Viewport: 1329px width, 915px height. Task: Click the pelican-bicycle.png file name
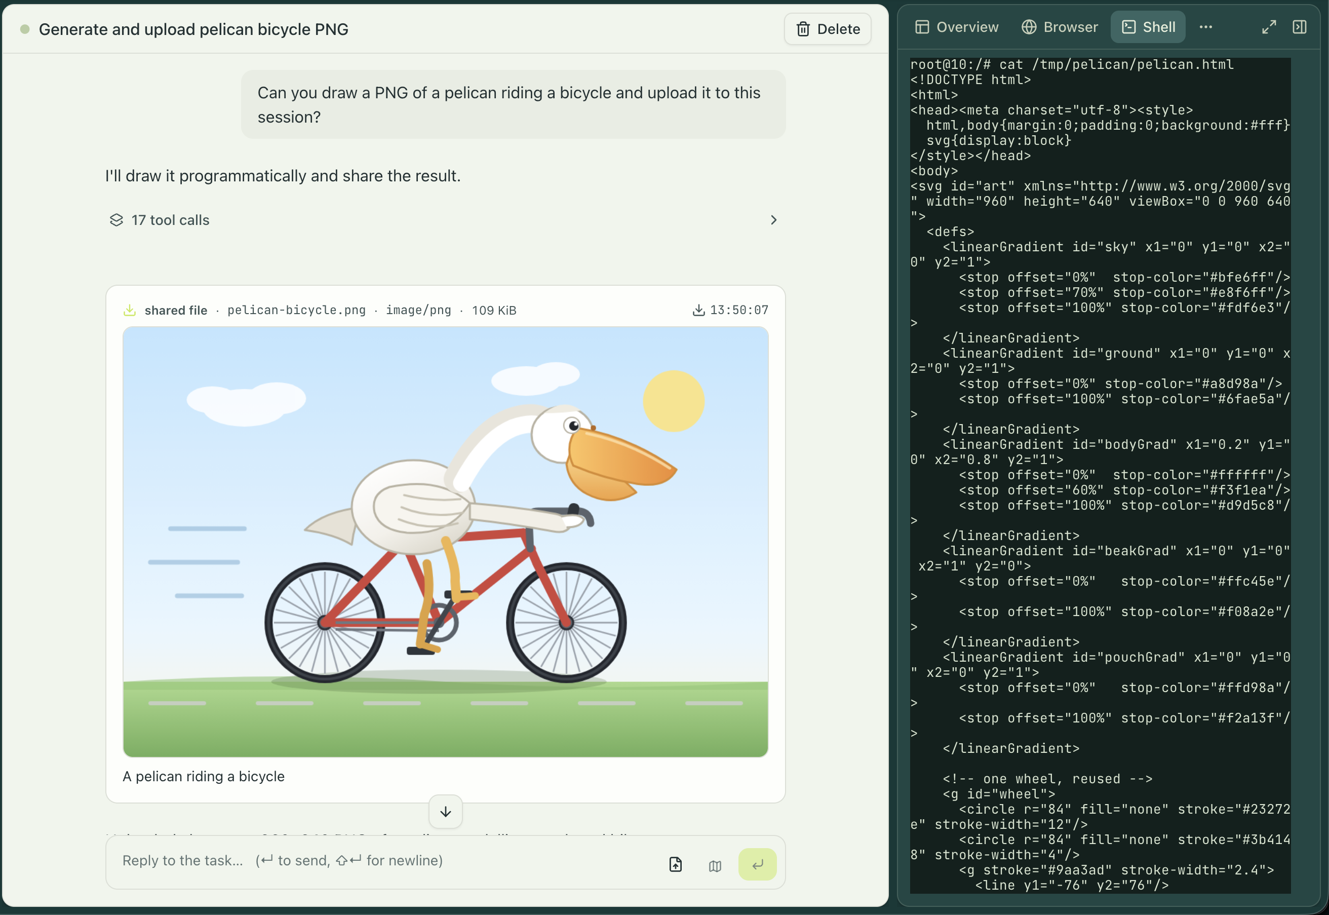pos(296,310)
